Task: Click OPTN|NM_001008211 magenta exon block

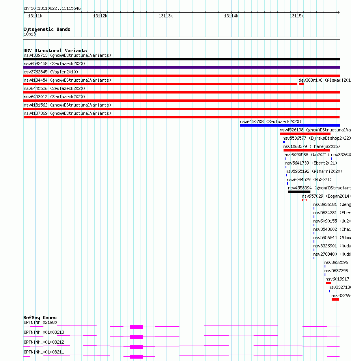Action: [x=136, y=357]
